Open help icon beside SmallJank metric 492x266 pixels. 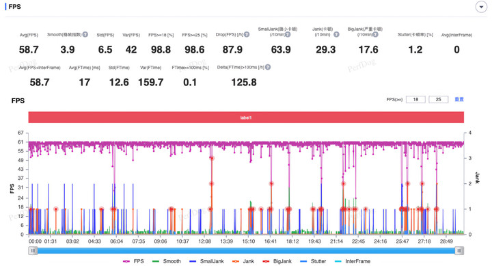point(288,35)
